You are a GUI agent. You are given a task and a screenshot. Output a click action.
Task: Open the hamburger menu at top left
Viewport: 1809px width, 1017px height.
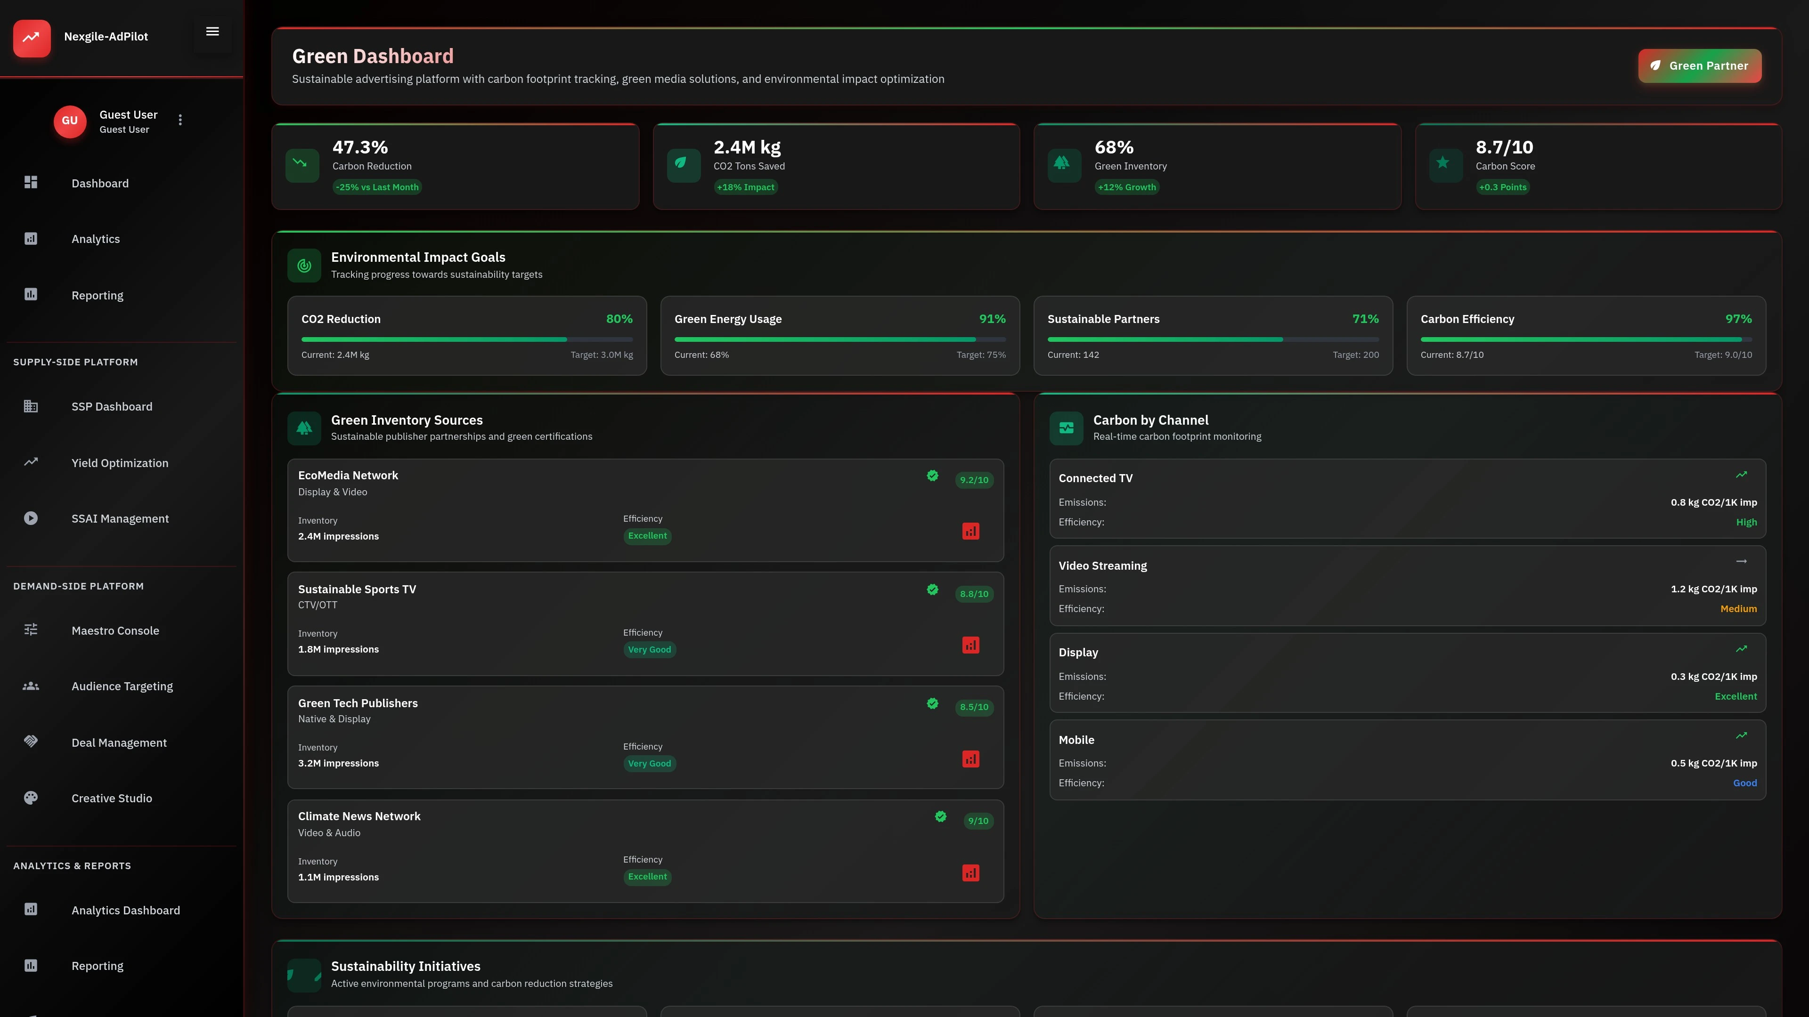click(x=212, y=31)
